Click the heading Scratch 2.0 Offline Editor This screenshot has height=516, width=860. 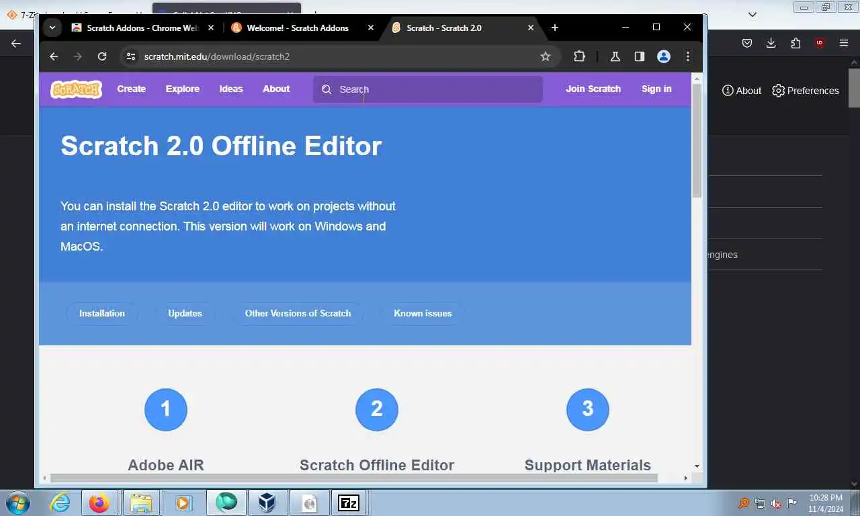[221, 146]
